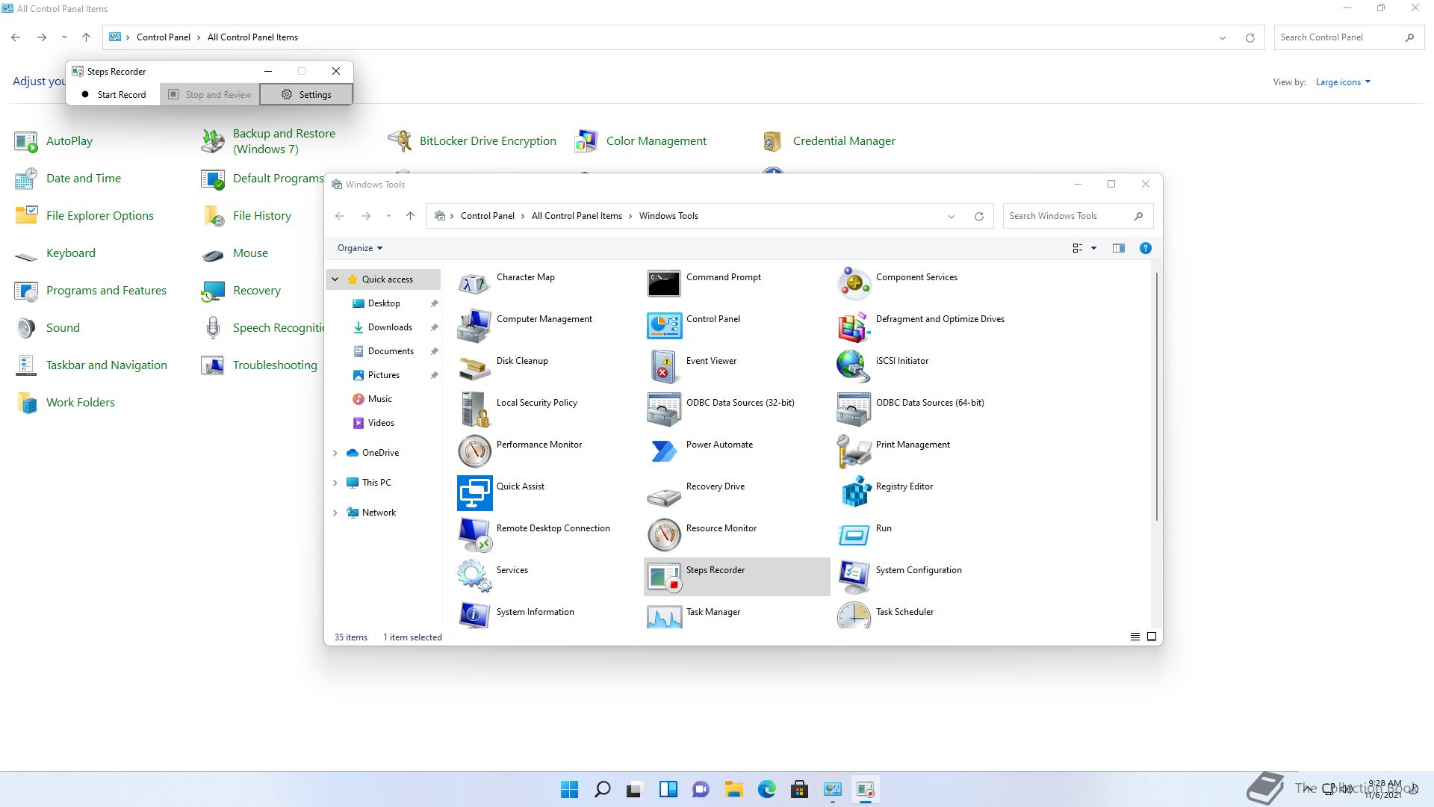Expand the This PC tree node
This screenshot has width=1434, height=807.
click(x=335, y=483)
